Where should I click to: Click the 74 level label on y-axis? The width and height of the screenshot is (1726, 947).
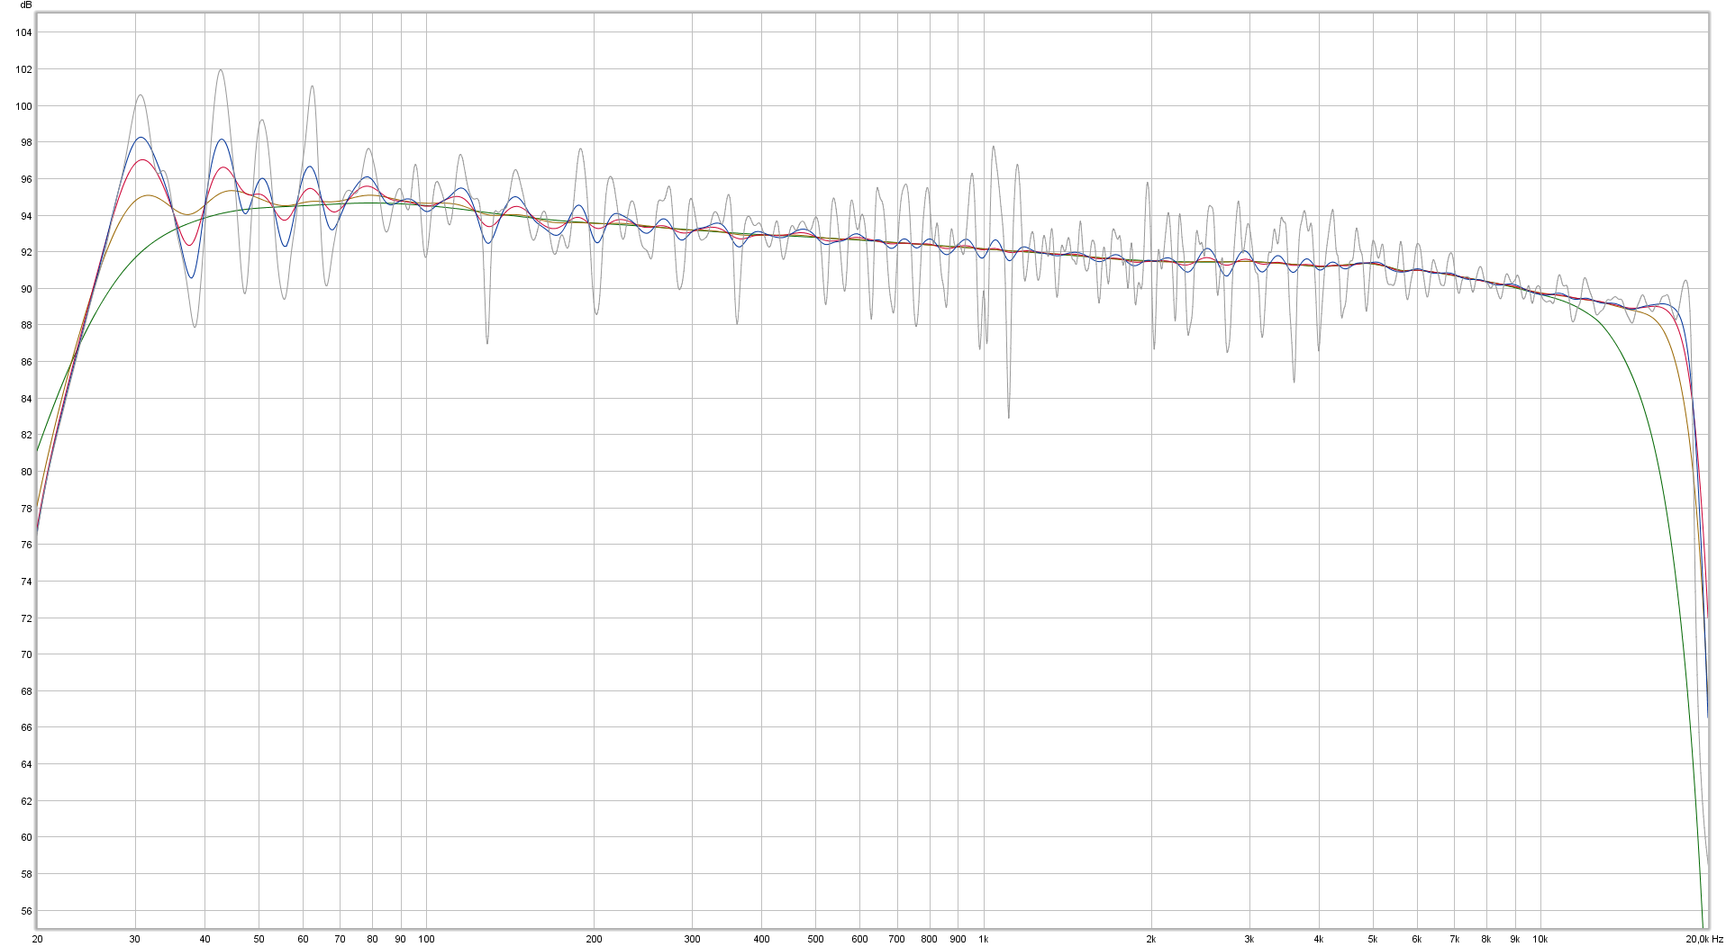[x=26, y=582]
